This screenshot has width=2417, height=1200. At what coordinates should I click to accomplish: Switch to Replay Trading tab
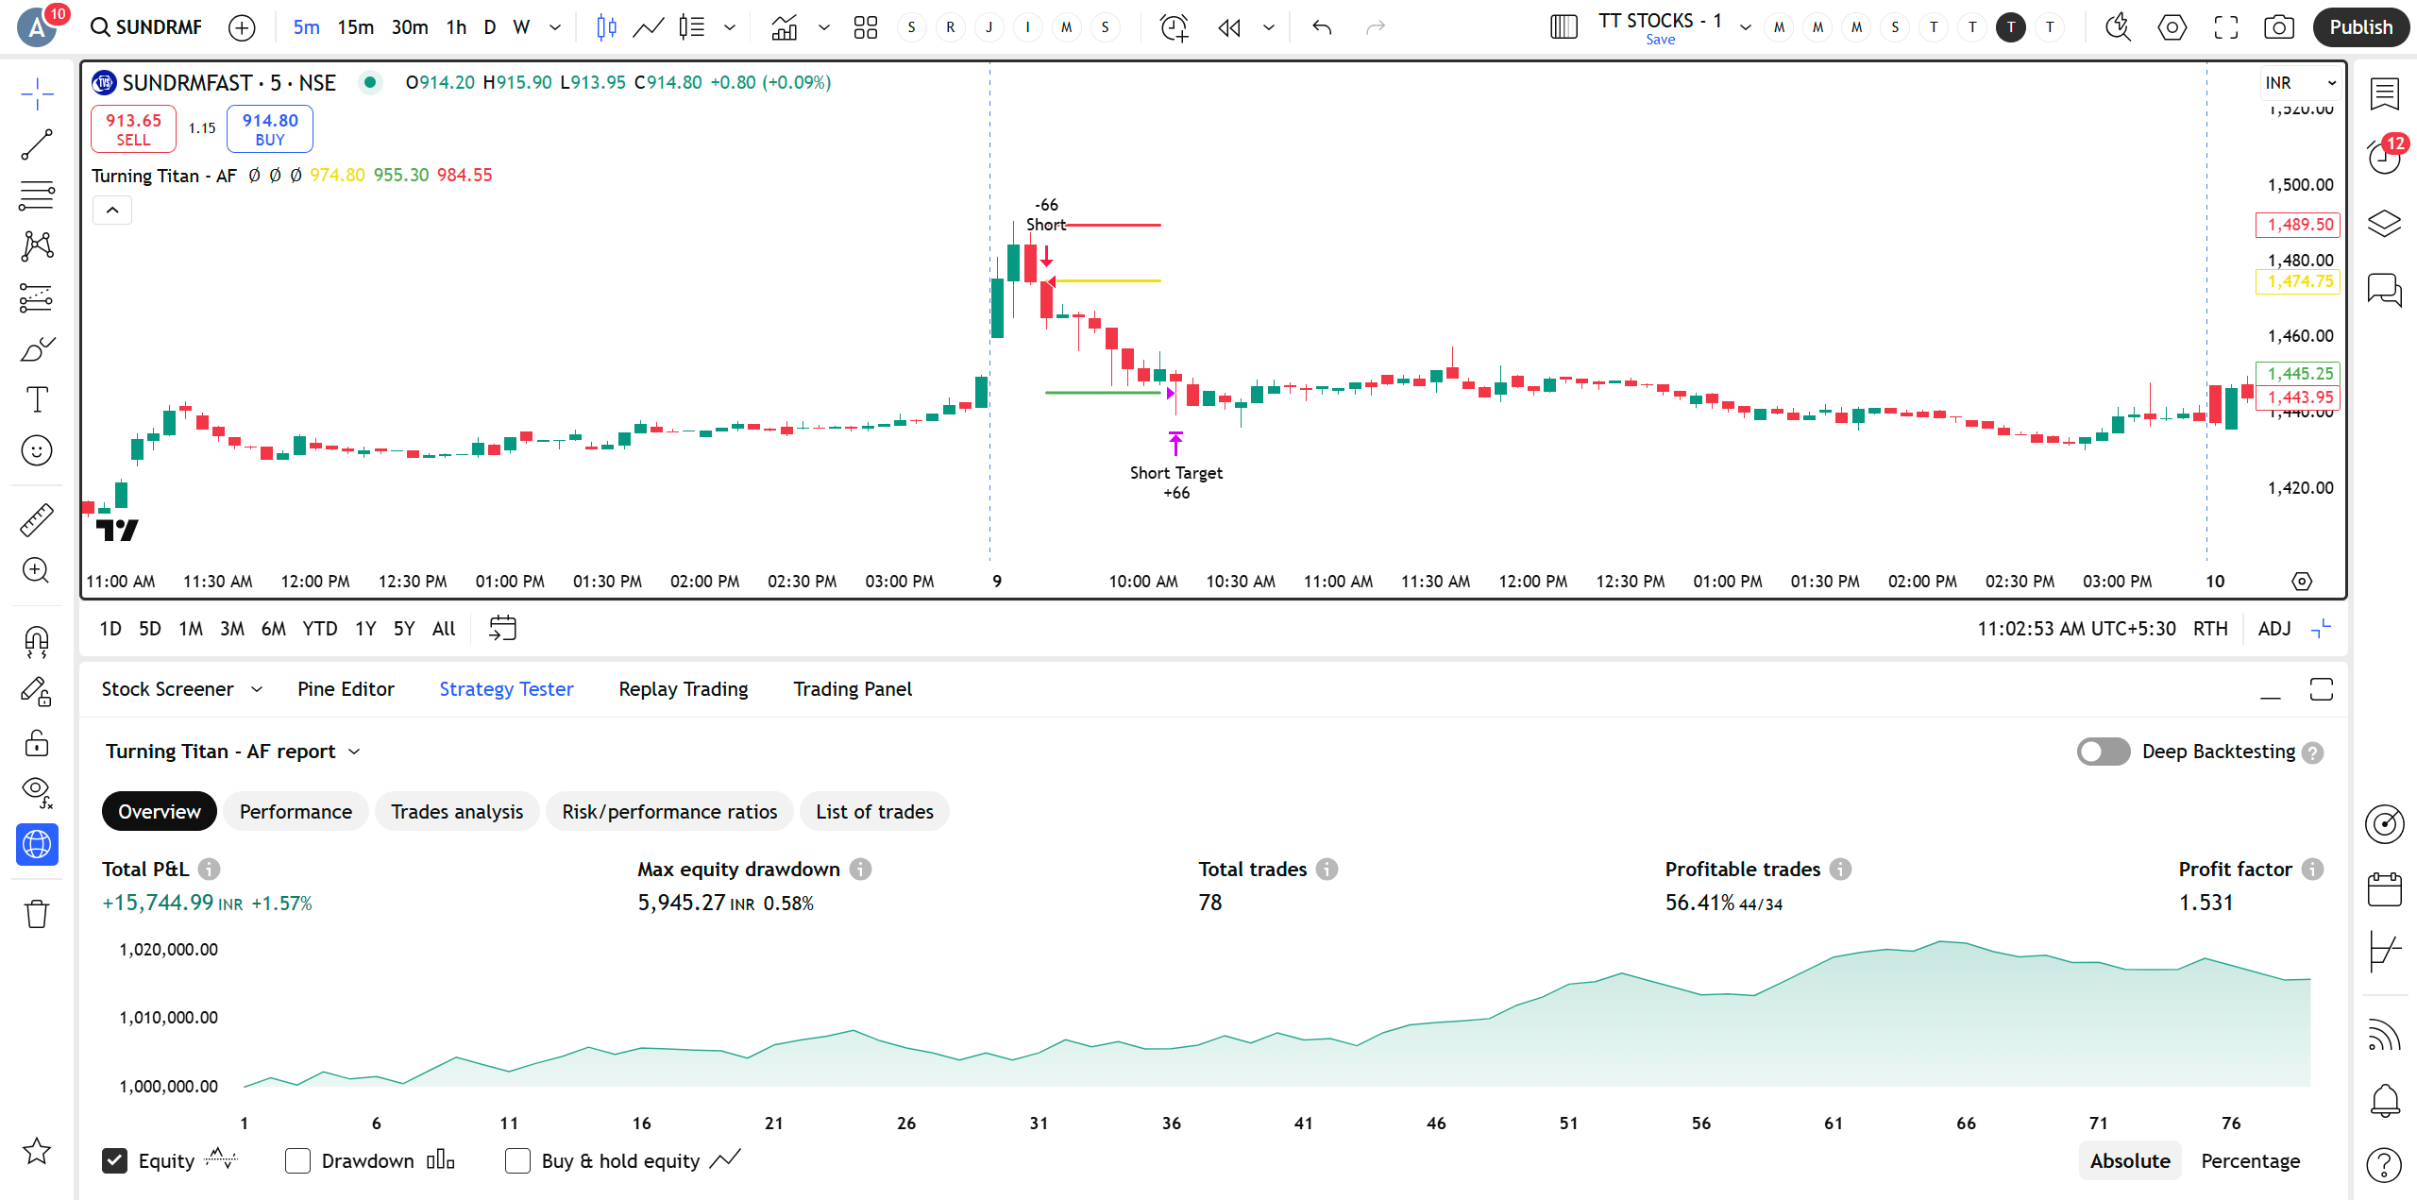(684, 689)
